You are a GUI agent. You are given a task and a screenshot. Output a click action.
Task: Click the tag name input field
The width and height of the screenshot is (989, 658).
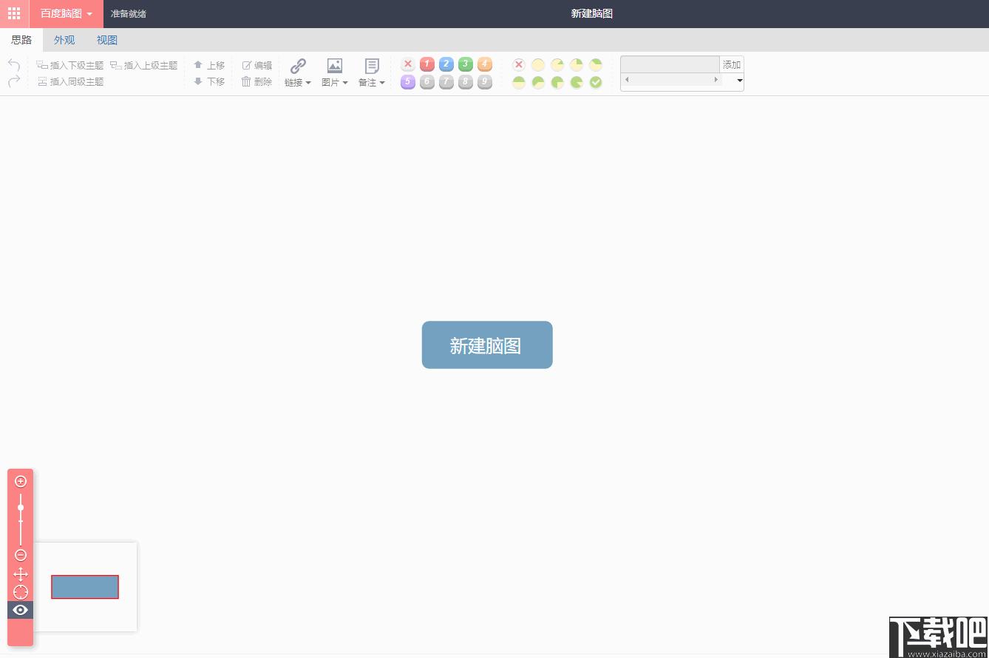tap(670, 64)
